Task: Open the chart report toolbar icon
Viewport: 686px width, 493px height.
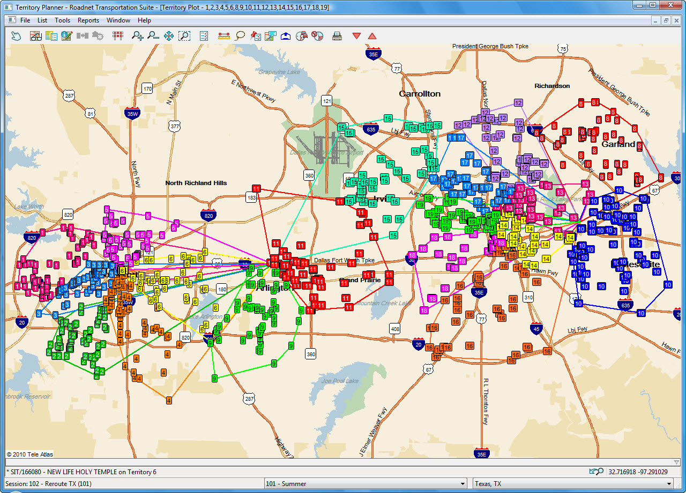Action: (271, 36)
